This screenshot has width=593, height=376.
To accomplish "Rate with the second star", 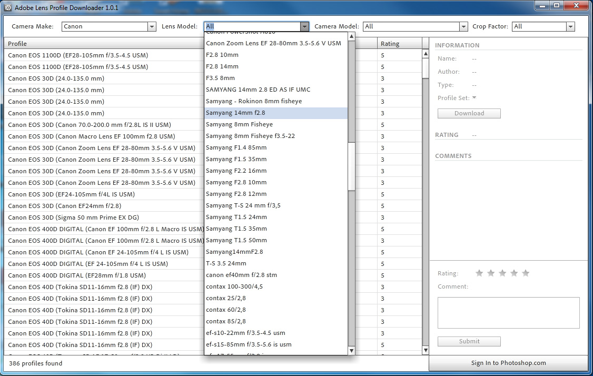I will click(x=491, y=273).
